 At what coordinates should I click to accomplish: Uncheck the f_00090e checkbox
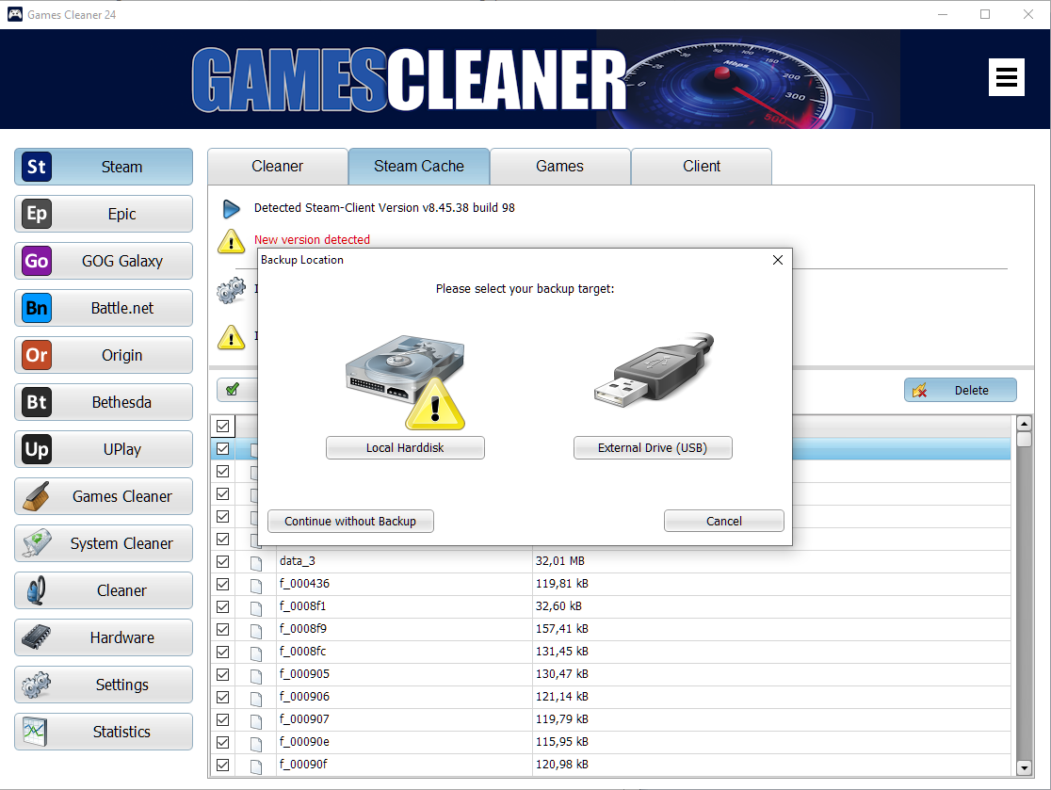point(223,742)
